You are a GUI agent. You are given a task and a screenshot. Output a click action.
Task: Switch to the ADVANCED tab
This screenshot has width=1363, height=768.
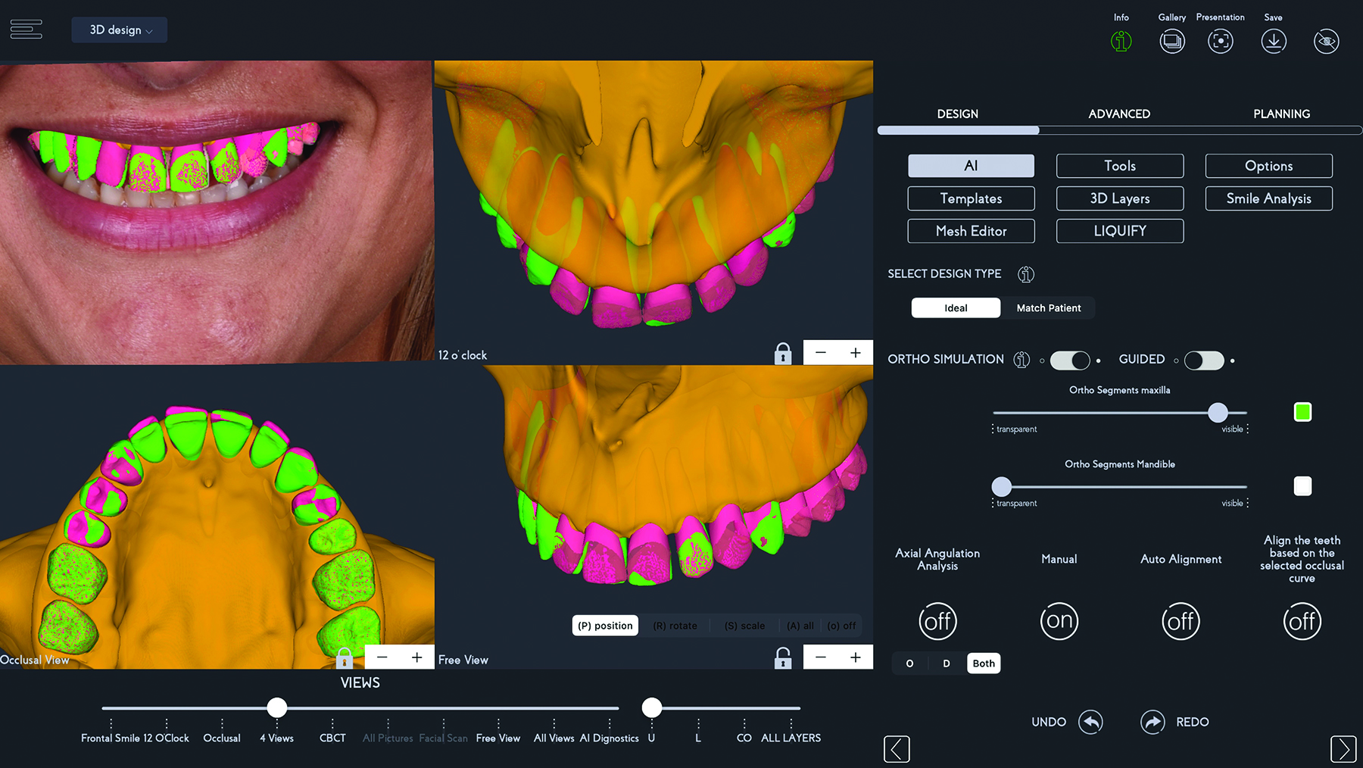pos(1118,114)
